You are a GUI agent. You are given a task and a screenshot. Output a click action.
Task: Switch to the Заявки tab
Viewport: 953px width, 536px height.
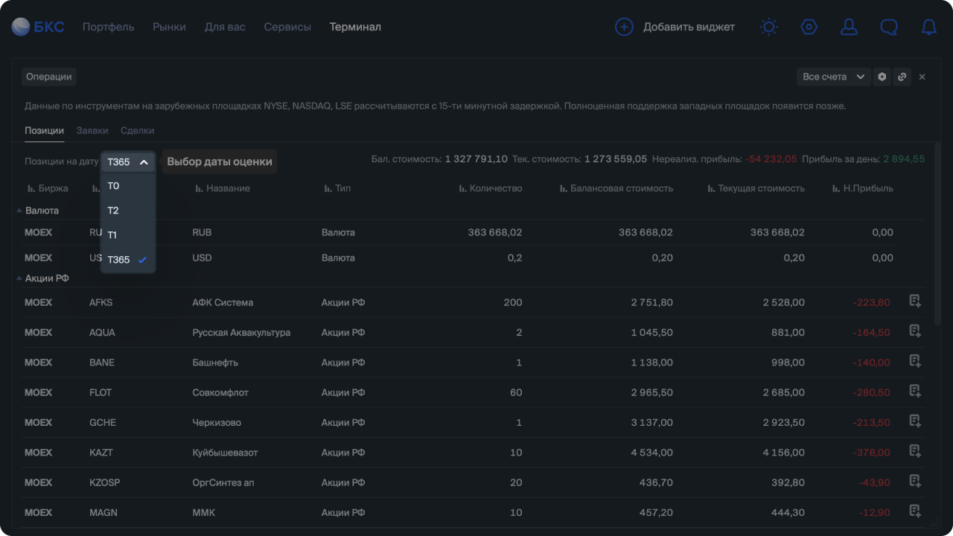tap(92, 130)
